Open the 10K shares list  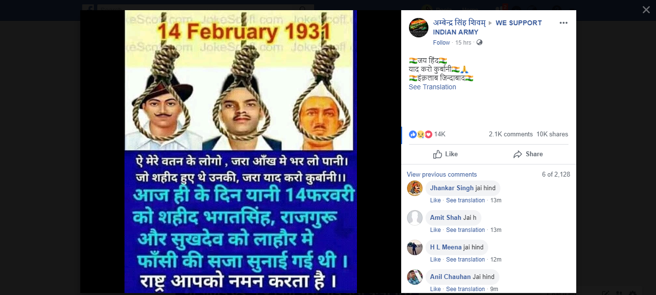click(552, 134)
